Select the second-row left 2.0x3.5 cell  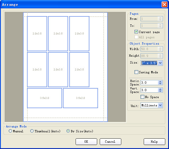(x=37, y=70)
